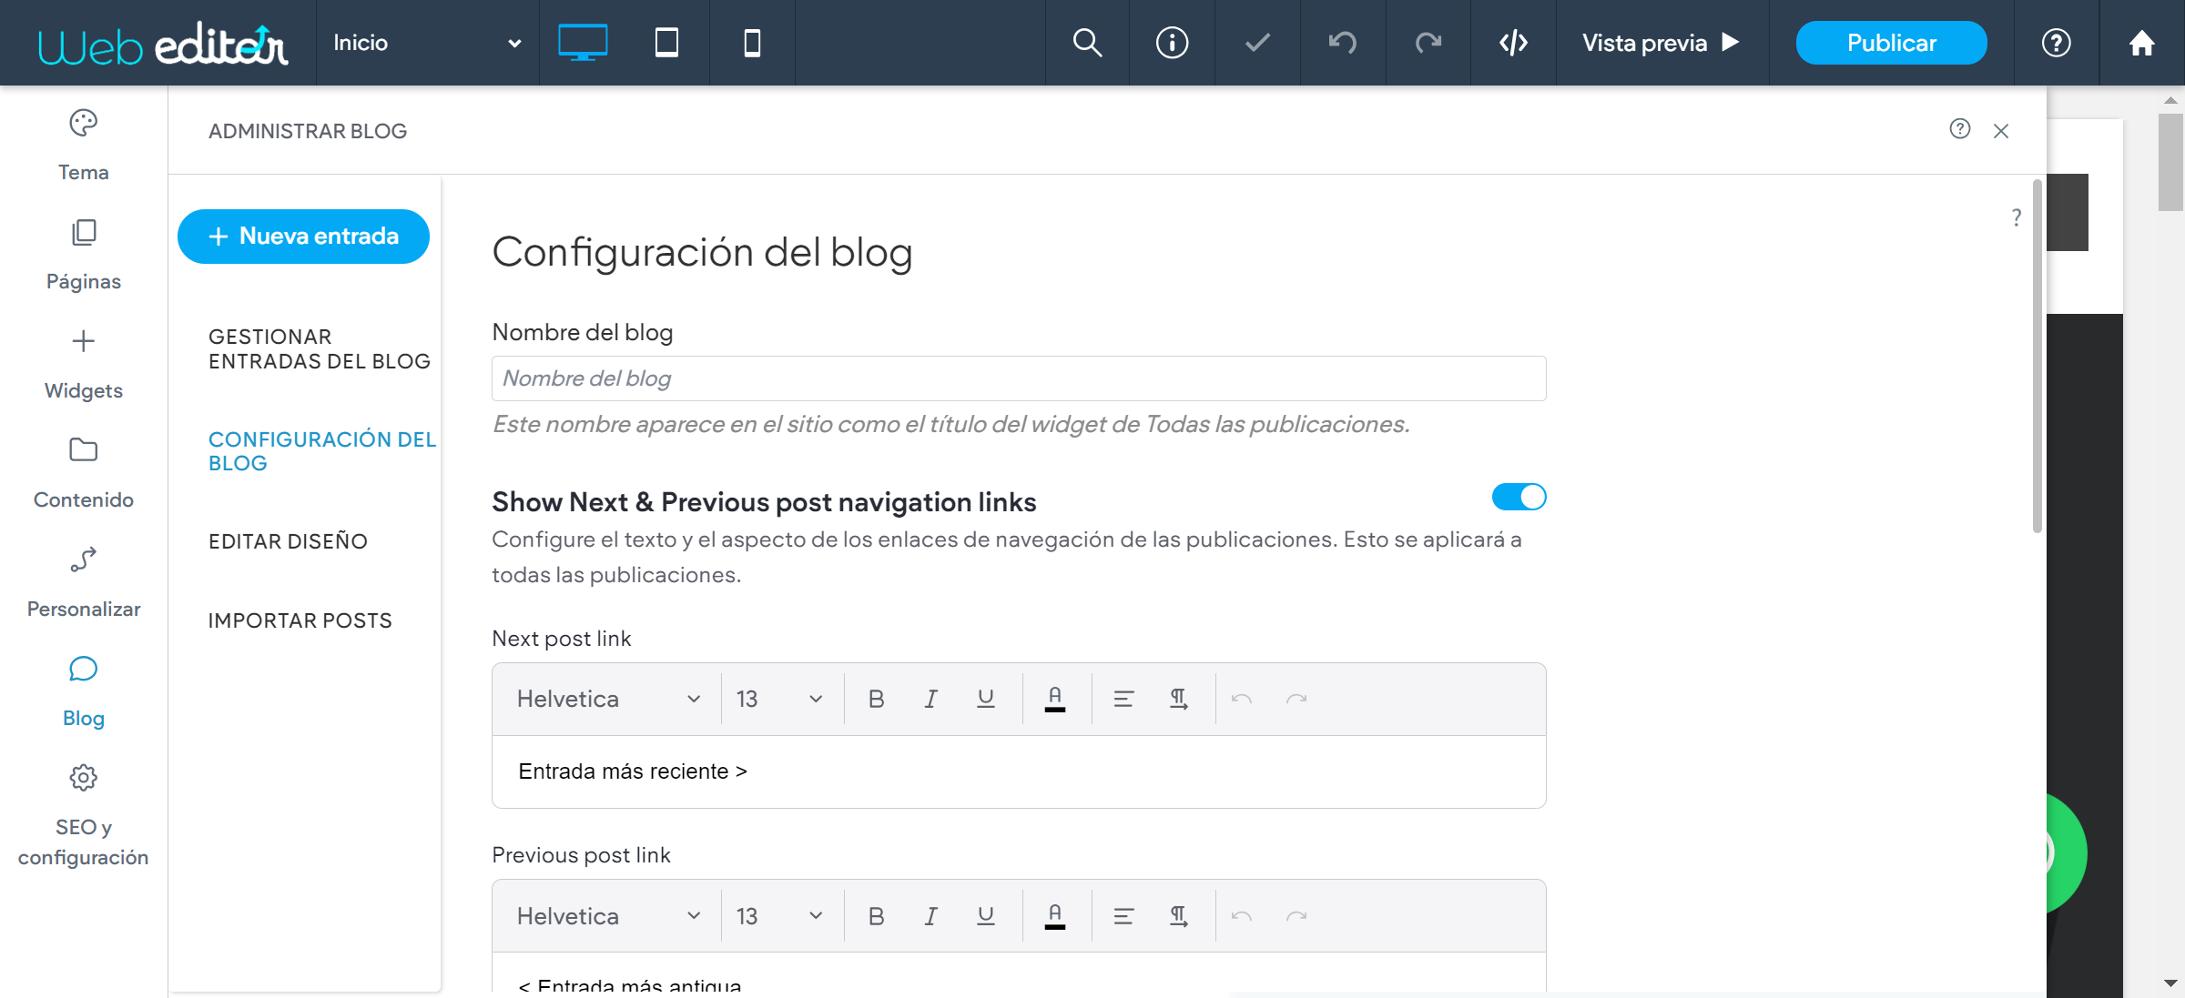Click question mark beside blog settings
Screen dimensions: 2185x998
pos(2017,217)
